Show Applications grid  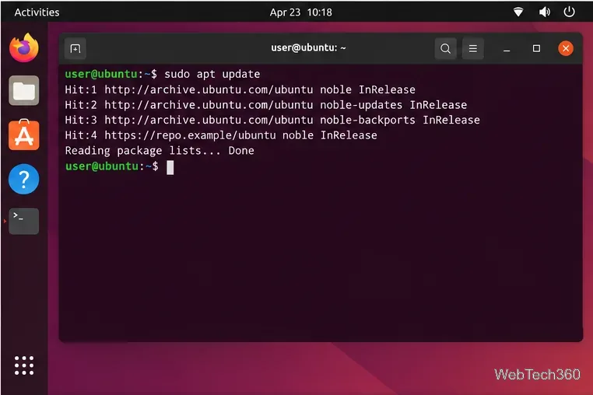click(24, 365)
